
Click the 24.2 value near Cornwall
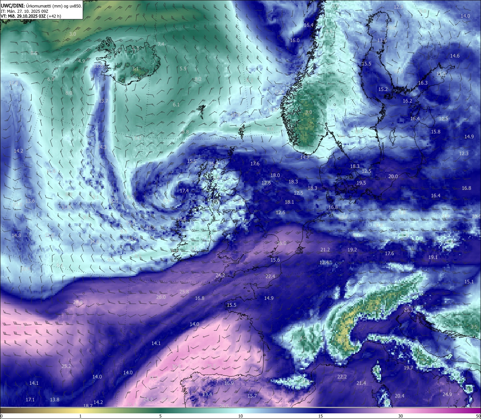[x=220, y=275]
